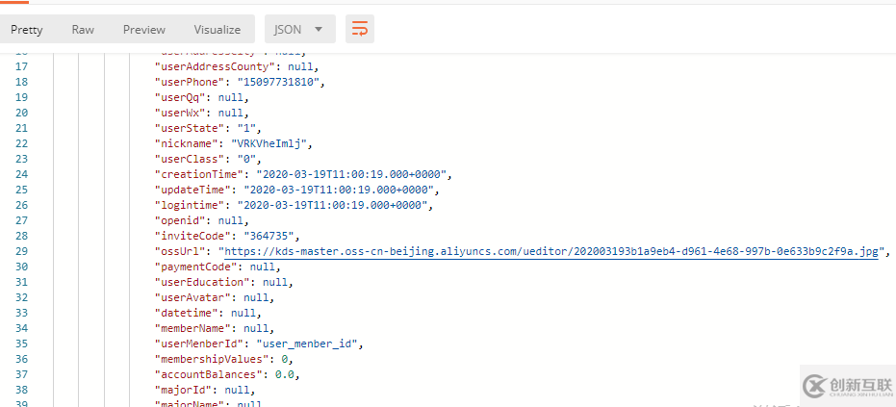896x407 pixels.
Task: Toggle the wrap lines icon
Action: 360,29
